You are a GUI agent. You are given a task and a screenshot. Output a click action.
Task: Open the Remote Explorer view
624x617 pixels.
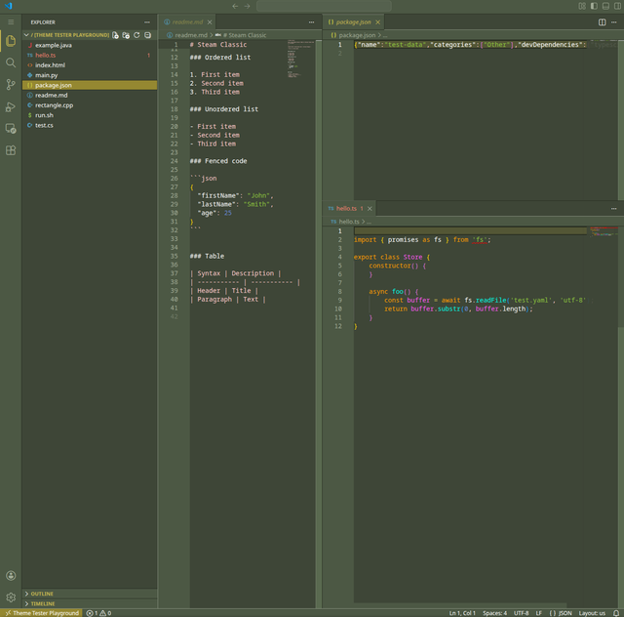(x=11, y=128)
